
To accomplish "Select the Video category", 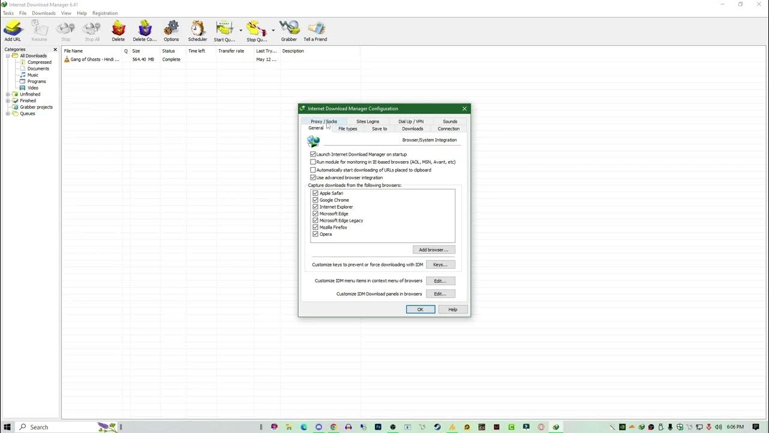I will click(x=32, y=88).
